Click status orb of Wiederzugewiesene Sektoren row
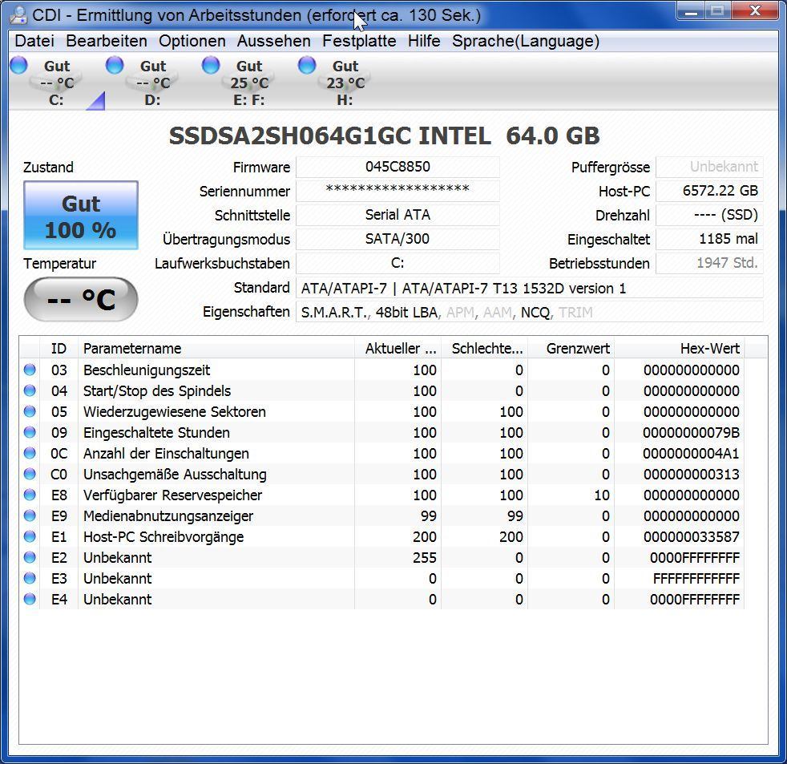This screenshot has width=787, height=764. [x=30, y=411]
